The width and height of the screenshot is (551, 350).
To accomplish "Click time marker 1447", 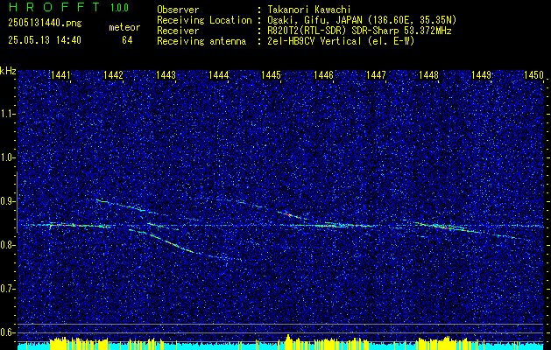I will pyautogui.click(x=376, y=75).
